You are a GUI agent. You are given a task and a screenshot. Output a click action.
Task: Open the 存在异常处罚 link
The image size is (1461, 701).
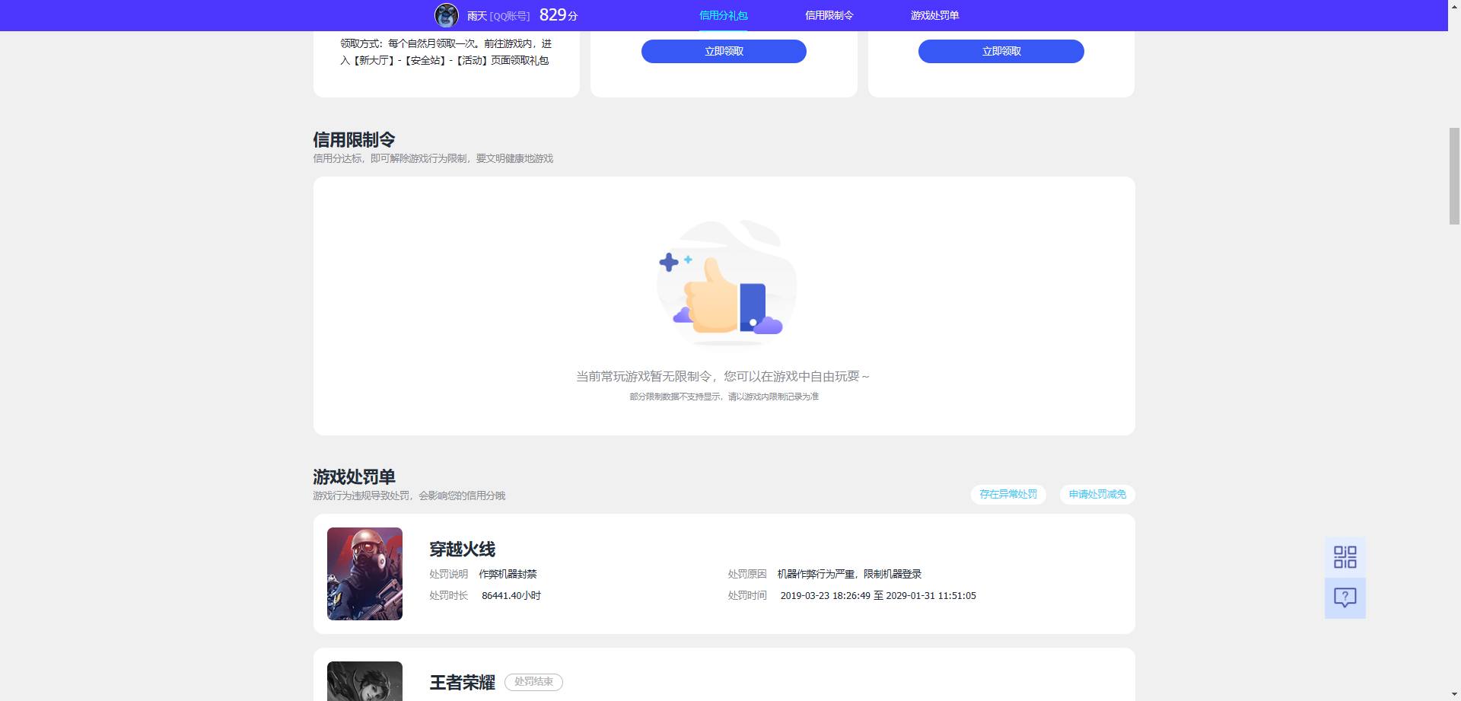tap(1007, 494)
